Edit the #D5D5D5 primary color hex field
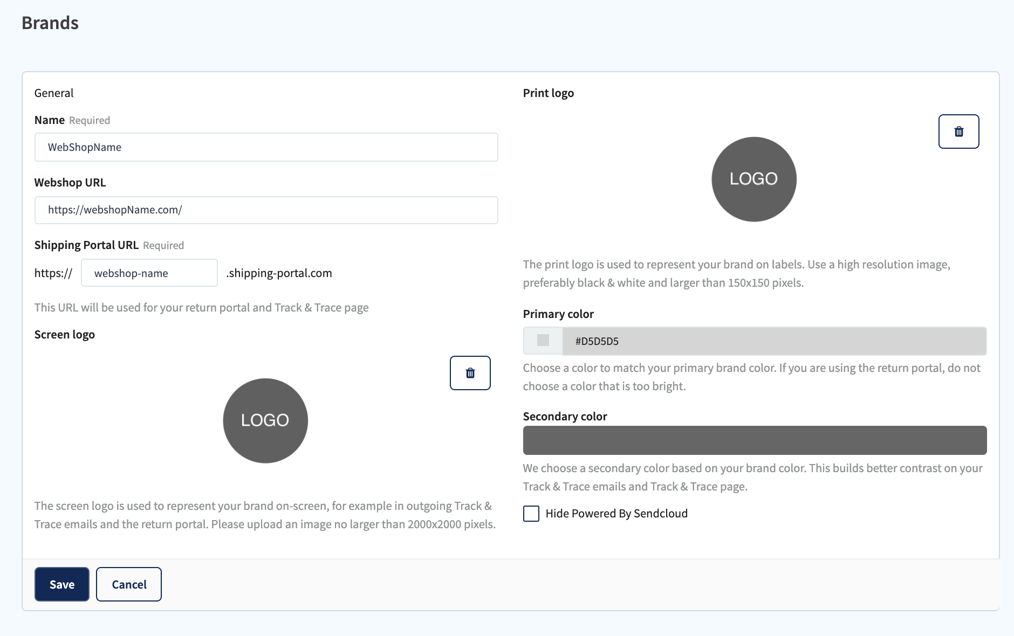This screenshot has width=1014, height=636. pos(774,341)
